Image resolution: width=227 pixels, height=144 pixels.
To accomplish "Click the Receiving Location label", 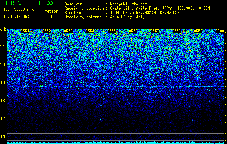I will [x=84, y=8].
